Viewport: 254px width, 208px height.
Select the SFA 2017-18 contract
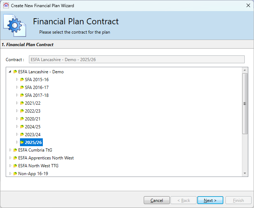click(x=36, y=95)
